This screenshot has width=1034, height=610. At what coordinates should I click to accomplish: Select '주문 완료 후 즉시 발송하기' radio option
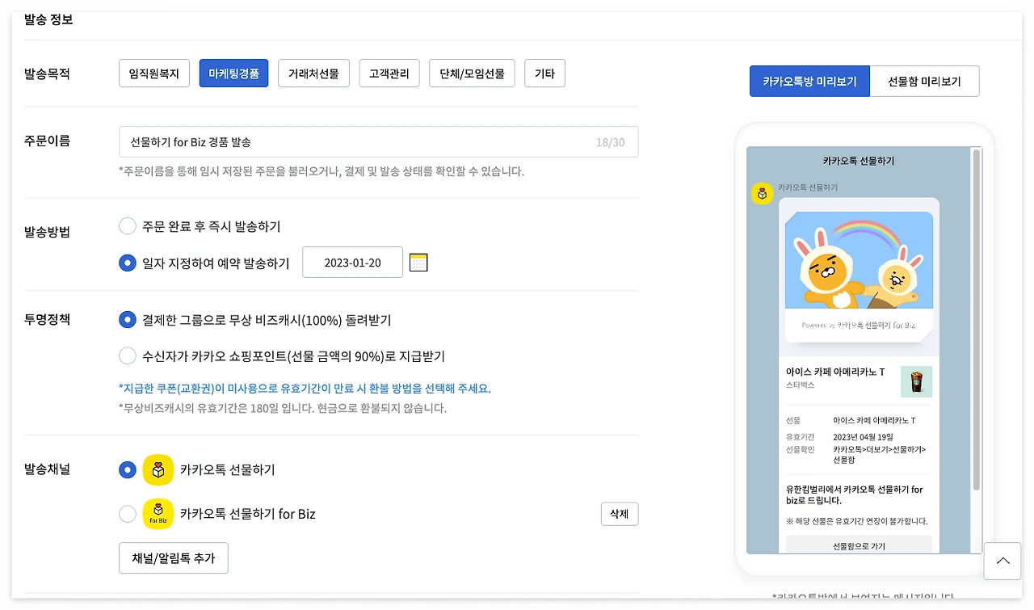(x=127, y=226)
